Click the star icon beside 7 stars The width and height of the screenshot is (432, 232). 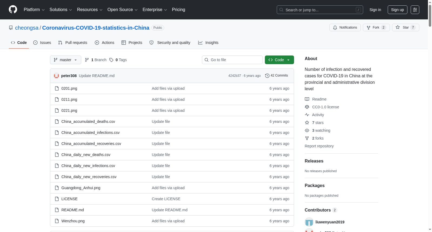coord(307,123)
